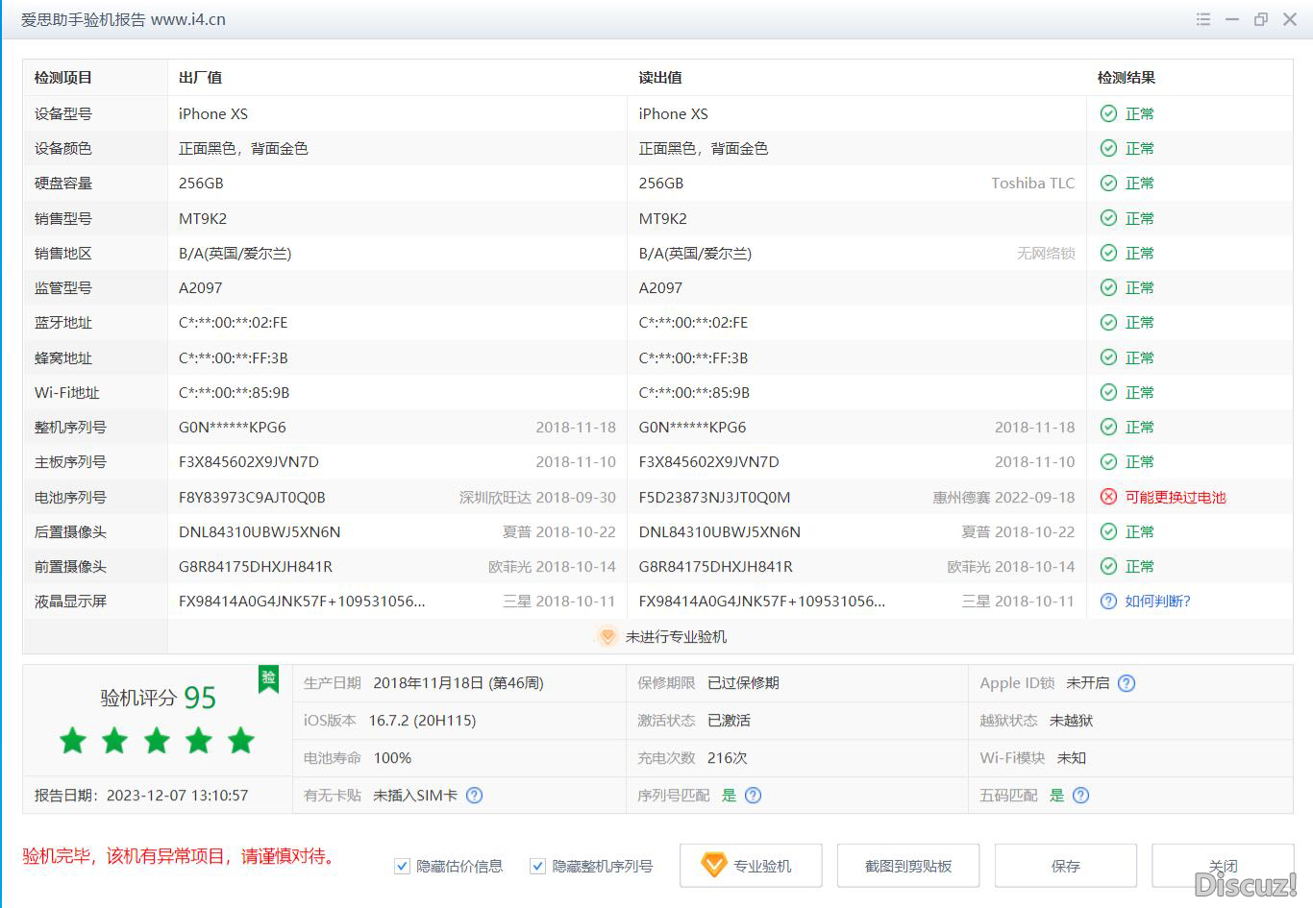Close the window using the title bar X
Image resolution: width=1313 pixels, height=908 pixels.
click(1290, 19)
